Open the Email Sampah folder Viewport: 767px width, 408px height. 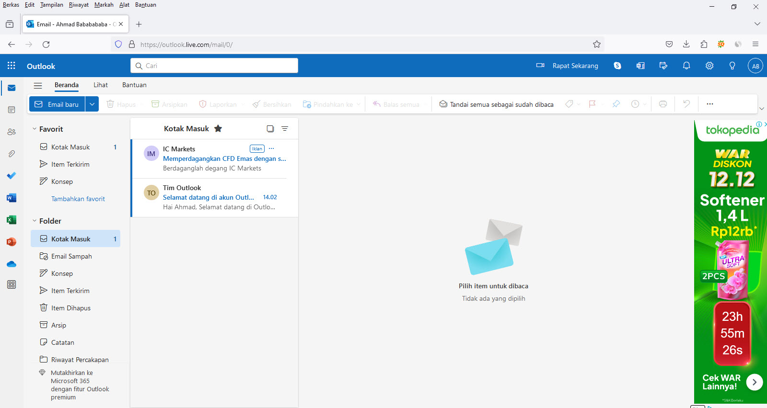click(71, 256)
